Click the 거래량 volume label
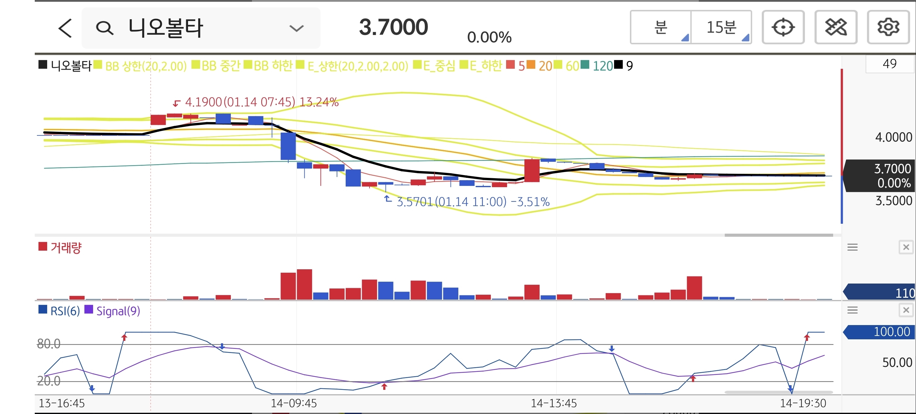The height and width of the screenshot is (414, 916). coord(66,248)
